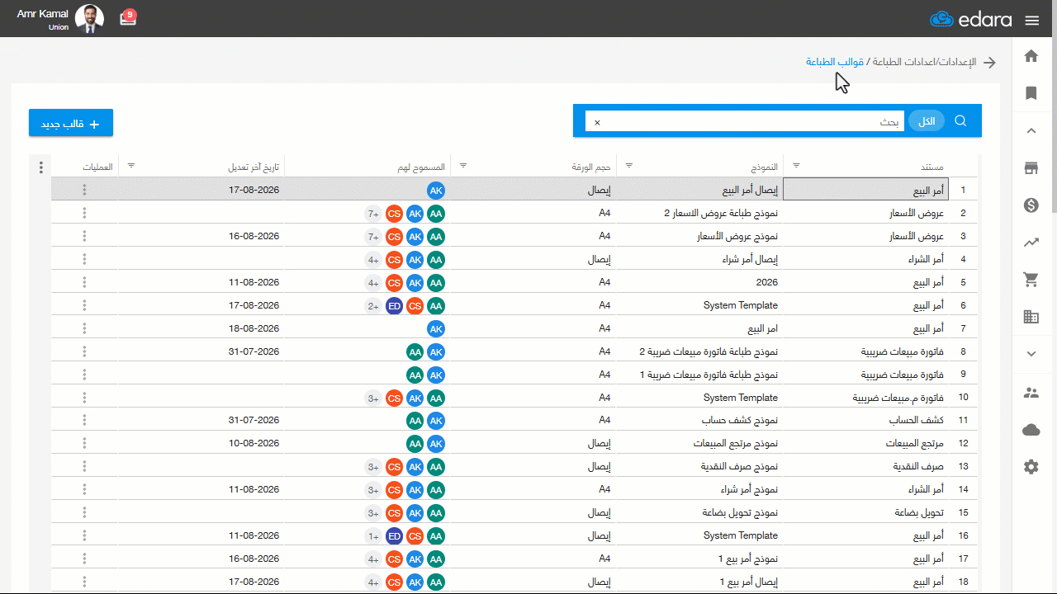
Task: Select cell نموذج مرتجع المبيعات
Action: 699,444
